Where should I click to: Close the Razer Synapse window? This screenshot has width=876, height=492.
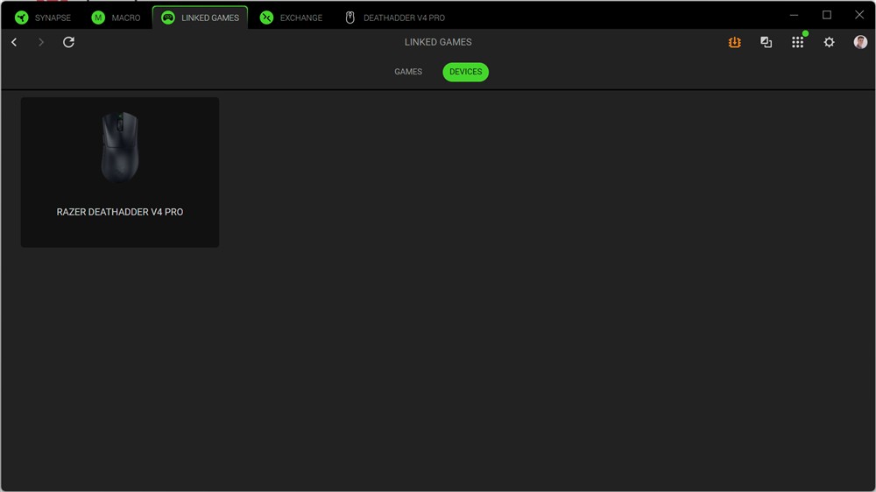858,15
